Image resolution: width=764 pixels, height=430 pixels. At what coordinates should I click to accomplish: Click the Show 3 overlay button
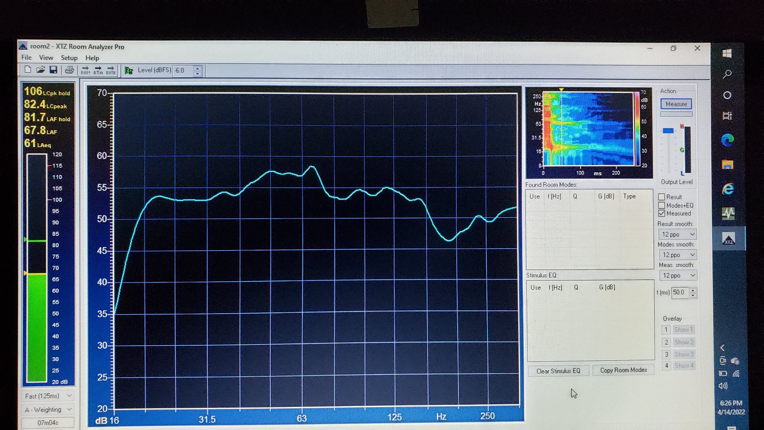(684, 354)
